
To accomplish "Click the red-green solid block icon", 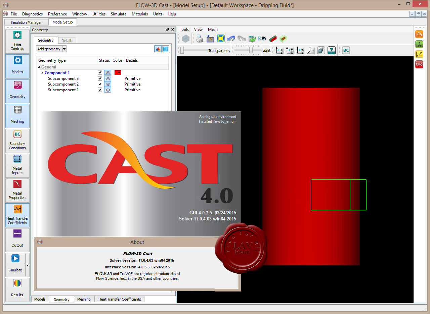I will [x=273, y=39].
